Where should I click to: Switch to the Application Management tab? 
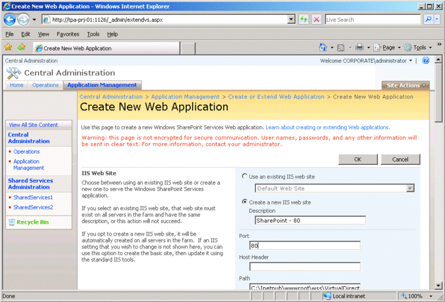(102, 85)
